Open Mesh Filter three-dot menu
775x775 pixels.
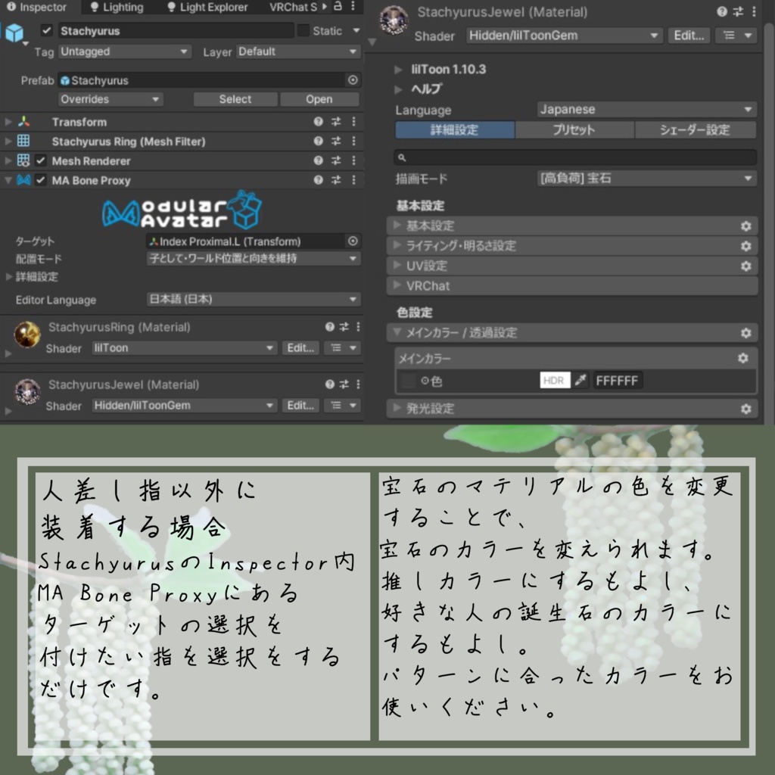click(x=353, y=141)
